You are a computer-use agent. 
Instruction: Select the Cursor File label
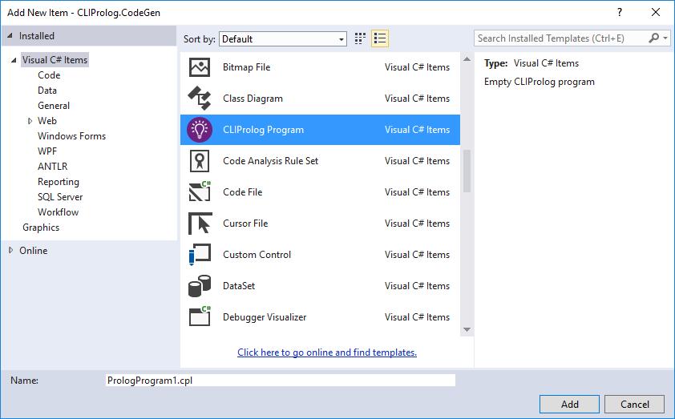point(245,224)
